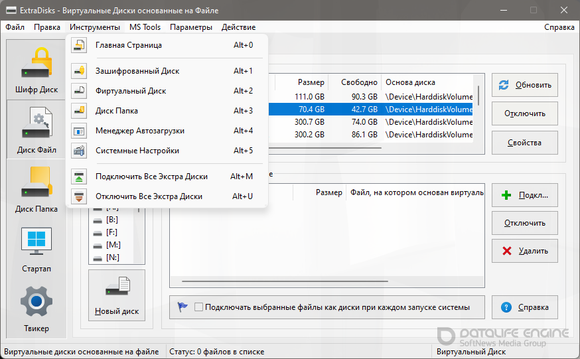Click the Отключить Все Экстра Диски icon
The height and width of the screenshot is (359, 580).
79,196
